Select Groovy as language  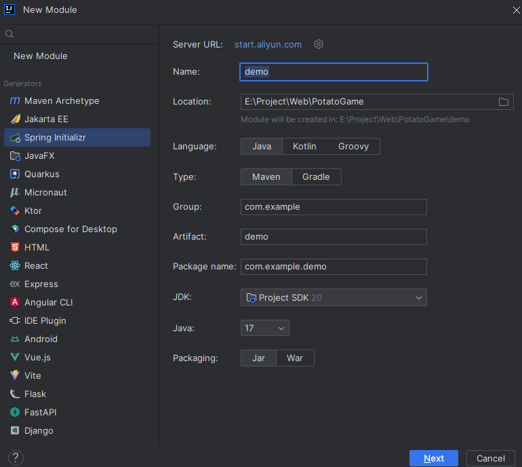point(354,147)
